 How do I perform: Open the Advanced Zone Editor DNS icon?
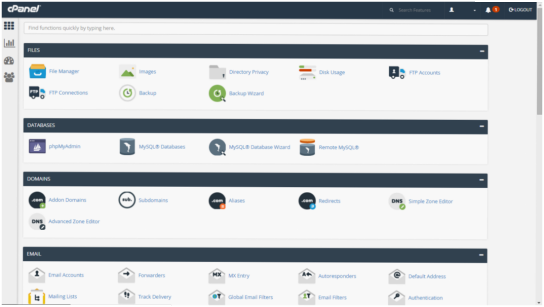pyautogui.click(x=37, y=222)
